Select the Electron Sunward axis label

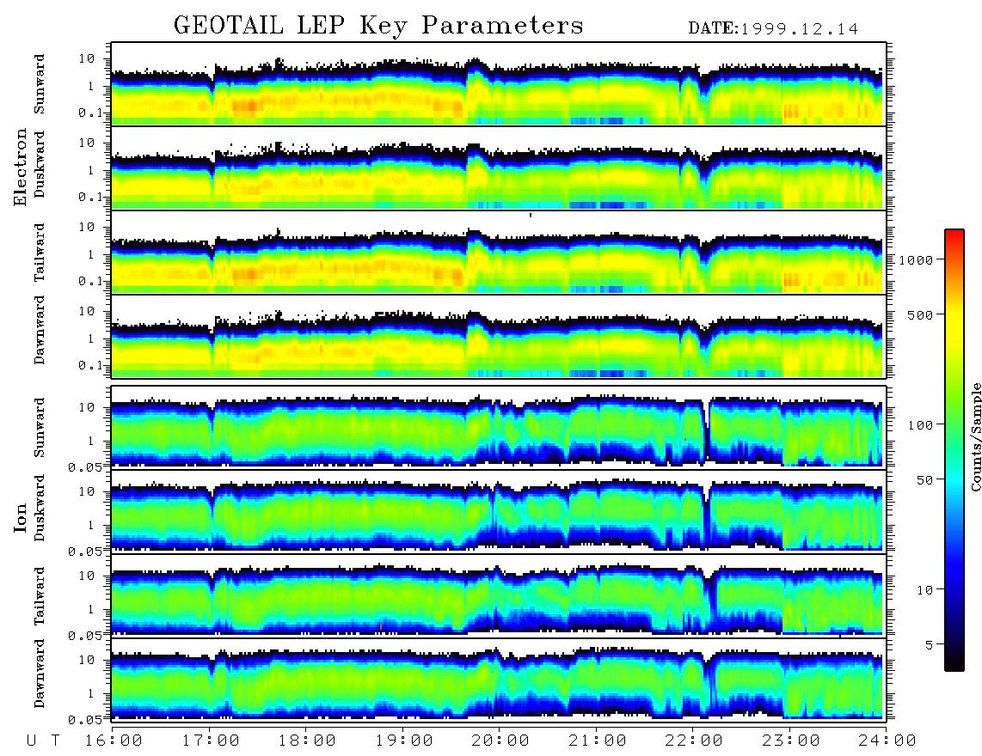coord(40,84)
